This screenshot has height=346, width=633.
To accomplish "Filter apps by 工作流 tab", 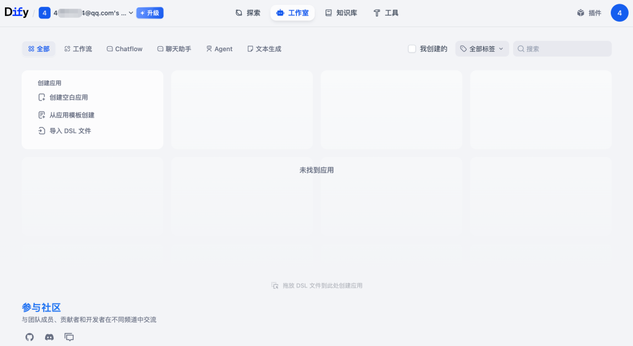I will [x=78, y=49].
